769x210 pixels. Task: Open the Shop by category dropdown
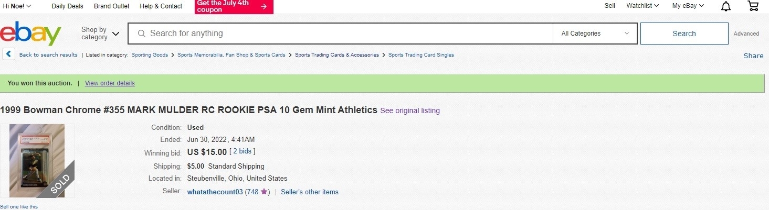[x=100, y=34]
